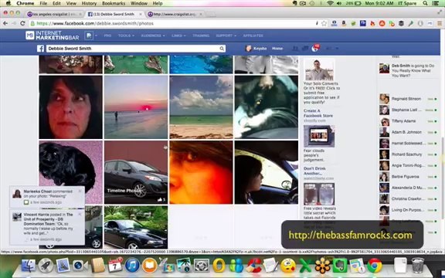445x278 pixels.
Task: Open the beach with clouds photo thumbnail
Action: coord(201,107)
